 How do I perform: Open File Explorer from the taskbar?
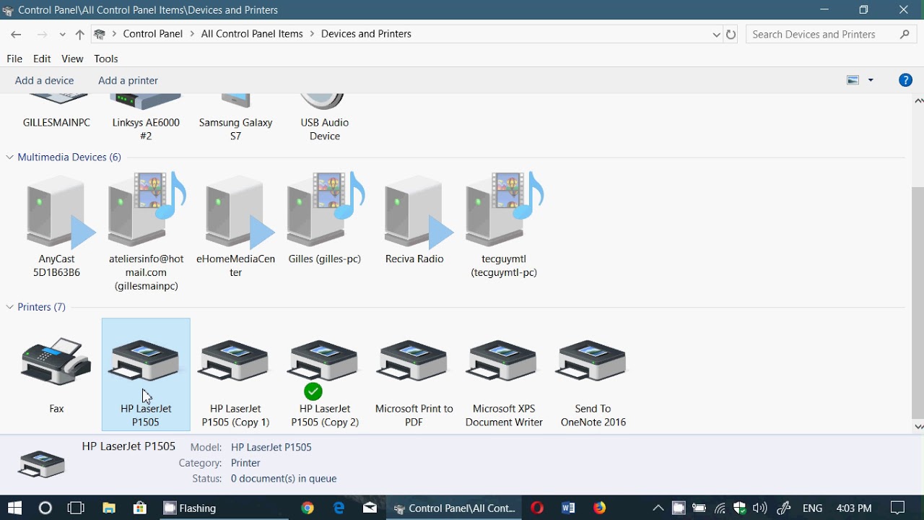pos(108,508)
